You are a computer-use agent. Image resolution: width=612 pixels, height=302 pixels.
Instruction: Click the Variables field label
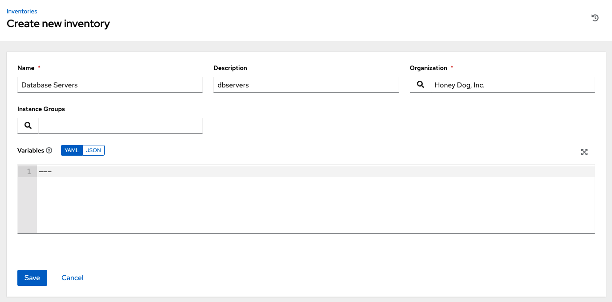[31, 151]
